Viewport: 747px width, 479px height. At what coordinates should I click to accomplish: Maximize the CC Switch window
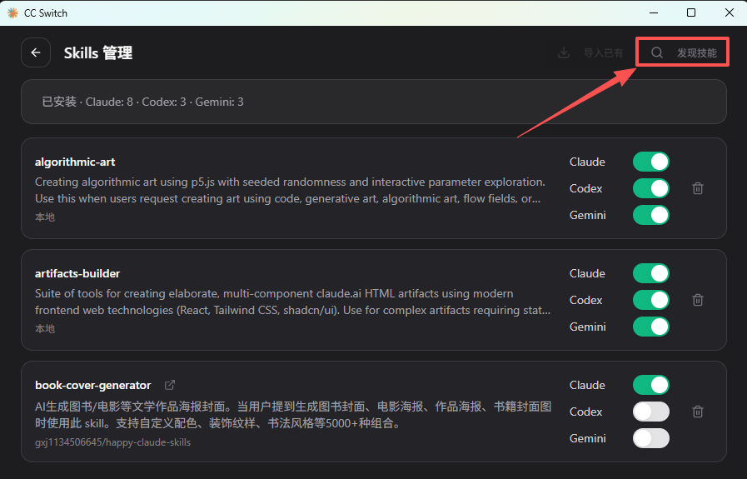[691, 12]
